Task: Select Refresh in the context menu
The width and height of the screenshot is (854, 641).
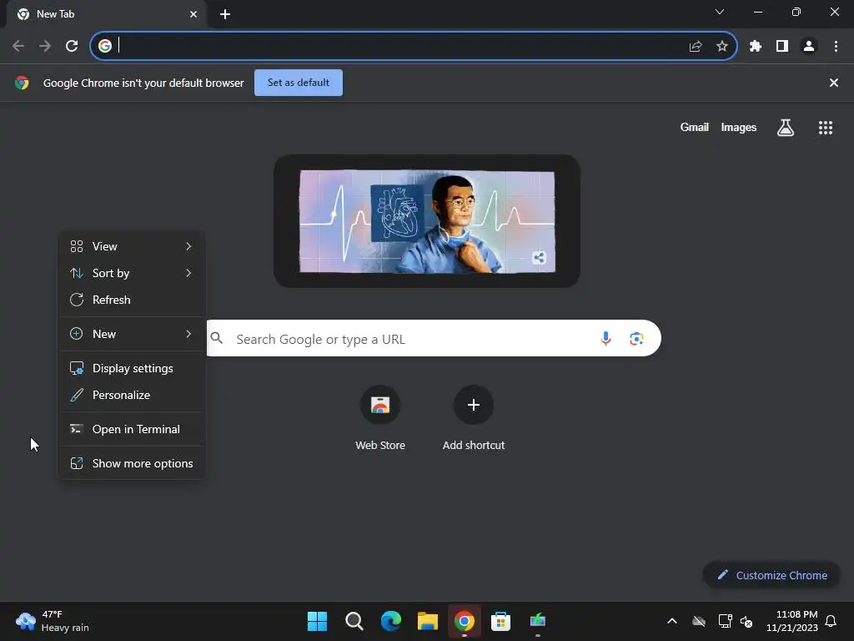Action: [131, 300]
